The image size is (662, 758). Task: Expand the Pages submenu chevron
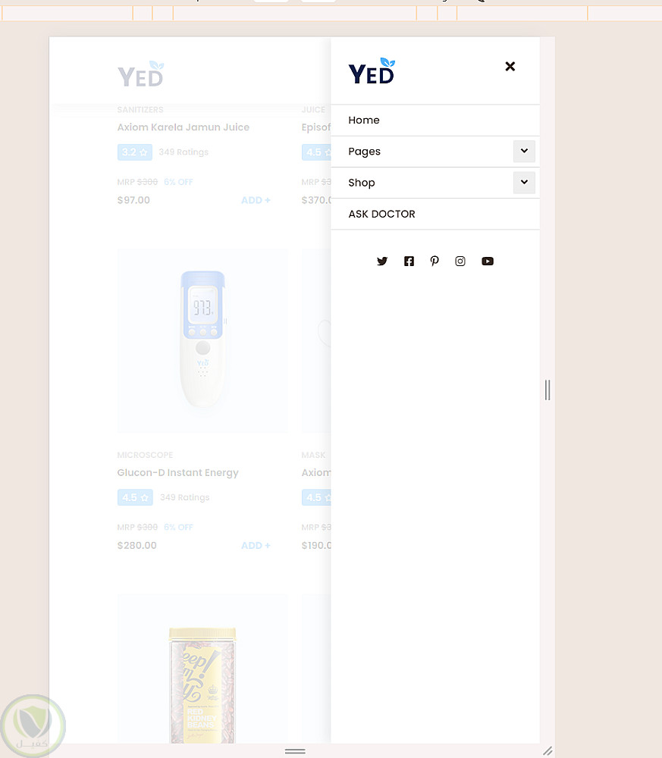pyautogui.click(x=524, y=152)
